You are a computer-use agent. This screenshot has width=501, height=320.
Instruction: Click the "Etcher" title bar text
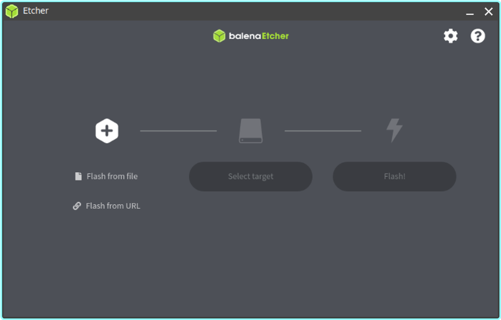click(36, 11)
